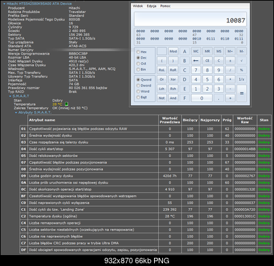Click the multiply key
This screenshot has width=274, height=266.
(230, 79)
